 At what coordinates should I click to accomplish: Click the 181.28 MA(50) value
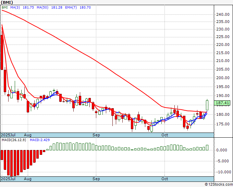[x=57, y=8]
